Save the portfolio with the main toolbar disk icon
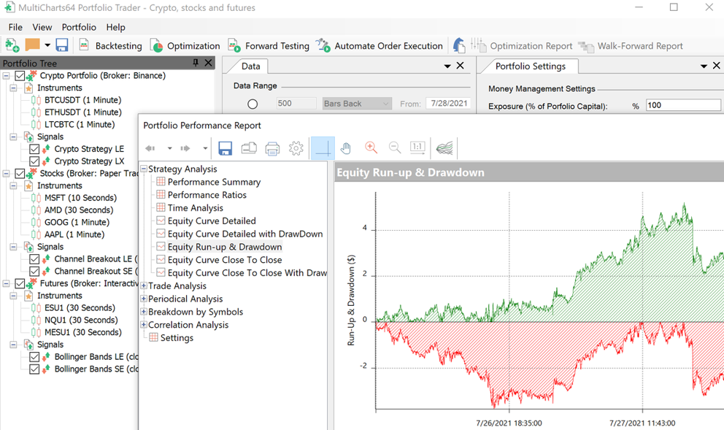This screenshot has width=724, height=430. tap(62, 45)
